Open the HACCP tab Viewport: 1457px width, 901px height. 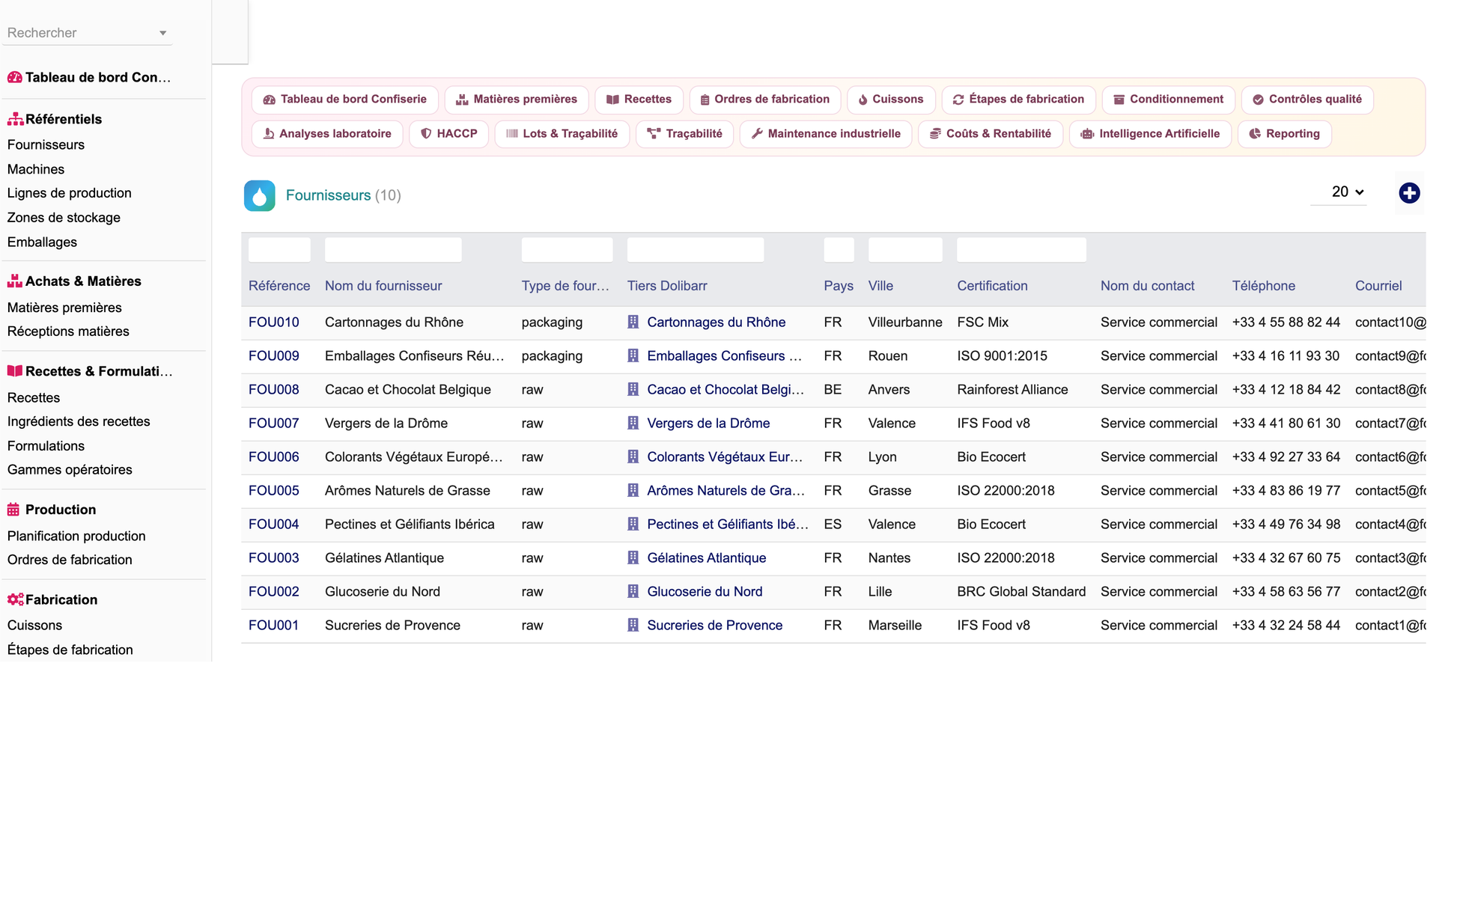point(449,134)
